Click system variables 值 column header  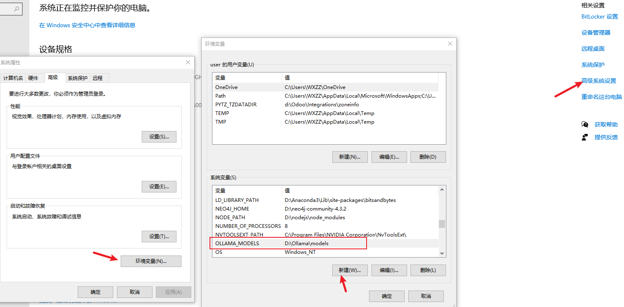pos(360,191)
